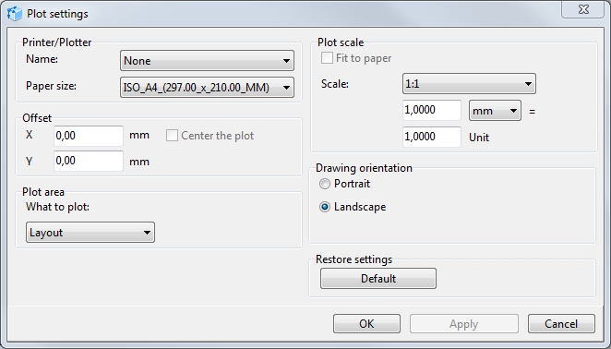Screen dimensions: 611x349
Task: Restore settings with the Default button
Action: 378,279
